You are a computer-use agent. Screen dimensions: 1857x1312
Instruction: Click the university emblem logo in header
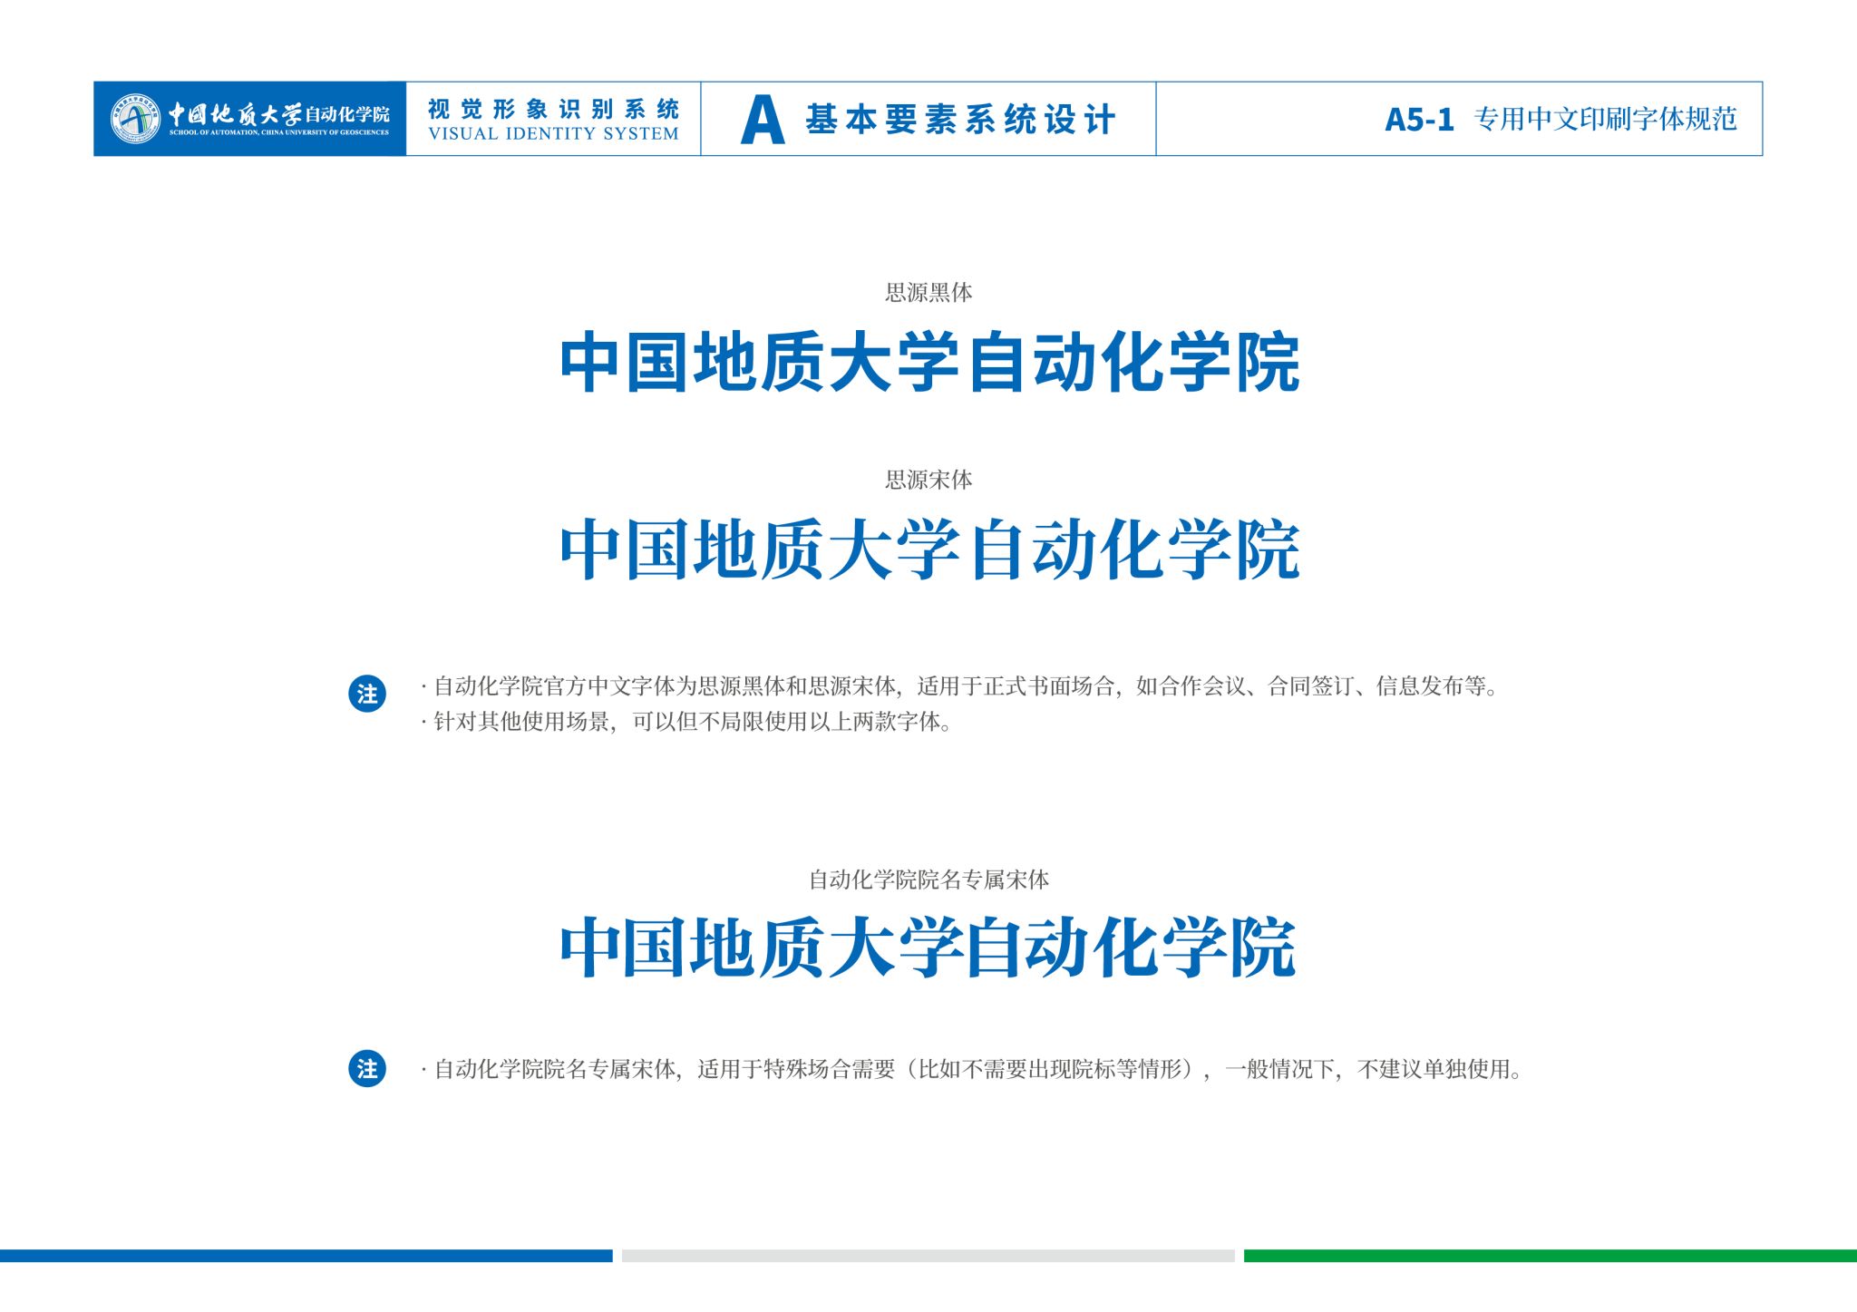pyautogui.click(x=136, y=119)
